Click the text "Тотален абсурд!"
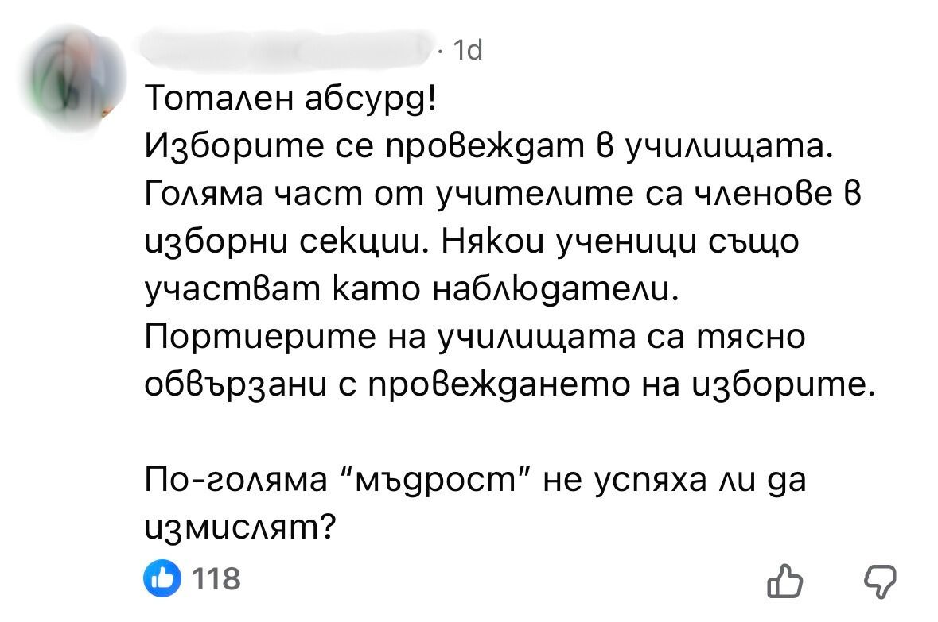938x622 pixels. tap(291, 102)
